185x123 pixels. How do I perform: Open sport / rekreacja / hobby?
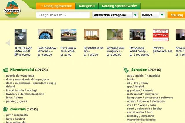144,109
